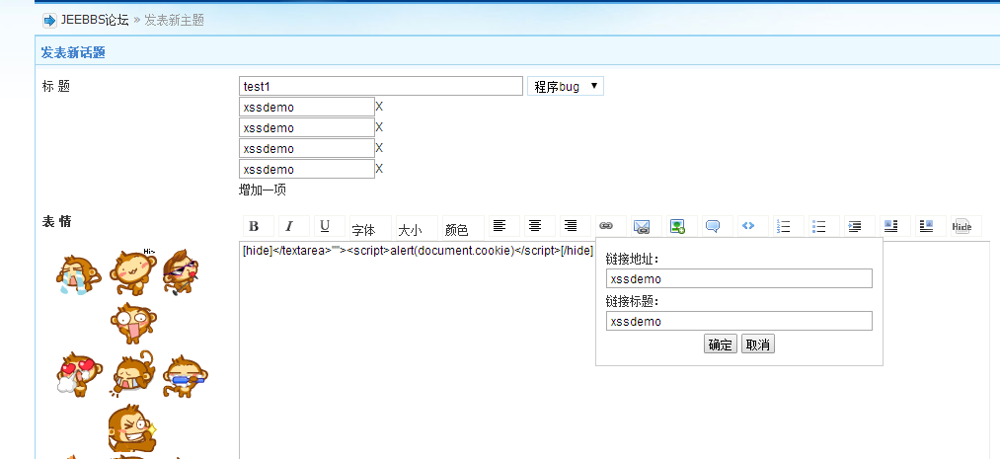Click the 链接标题 link title field
This screenshot has height=459, width=1000.
pos(739,321)
